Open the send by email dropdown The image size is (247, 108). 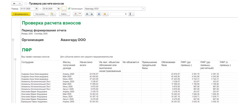pyautogui.click(x=106, y=14)
